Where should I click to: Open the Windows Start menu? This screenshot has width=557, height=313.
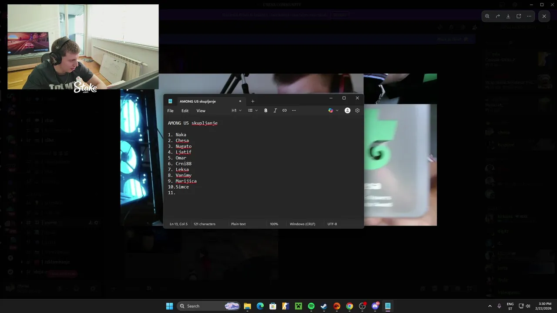169,306
